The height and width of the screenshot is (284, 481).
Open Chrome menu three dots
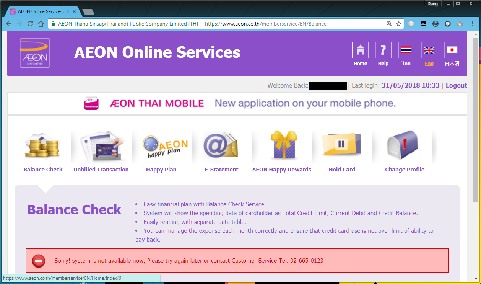coord(473,24)
